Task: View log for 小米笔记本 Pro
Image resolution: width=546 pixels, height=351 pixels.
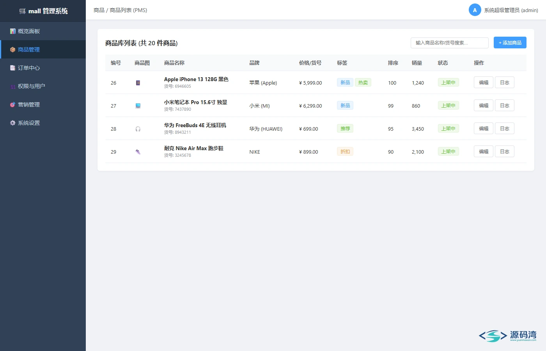Action: pyautogui.click(x=505, y=105)
